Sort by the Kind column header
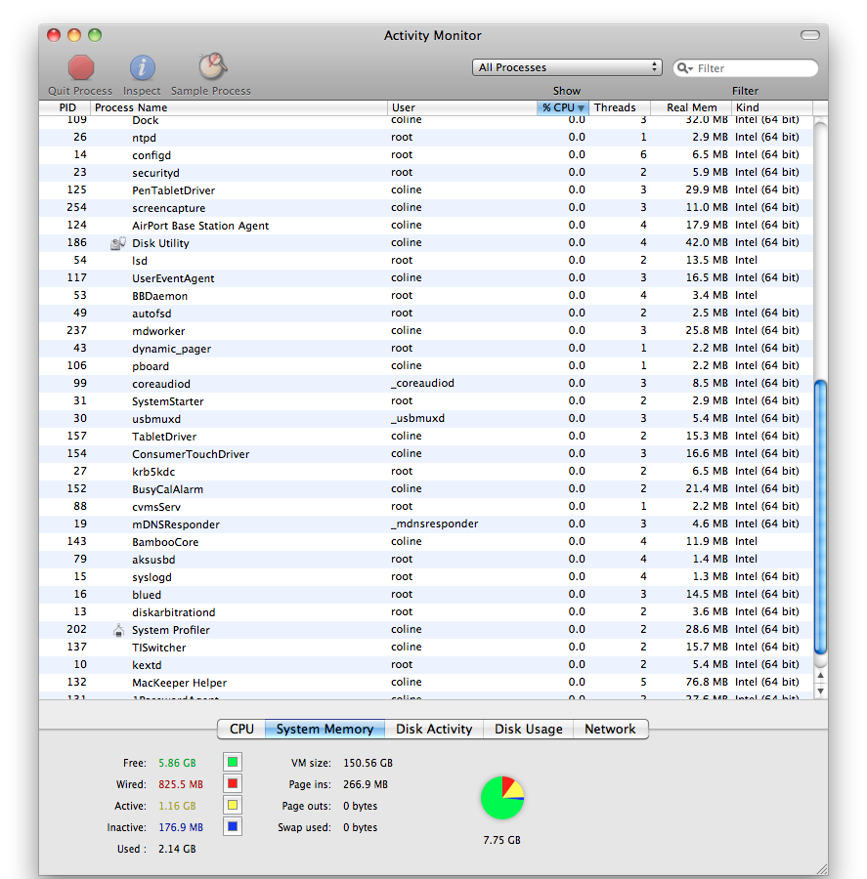 (x=772, y=107)
